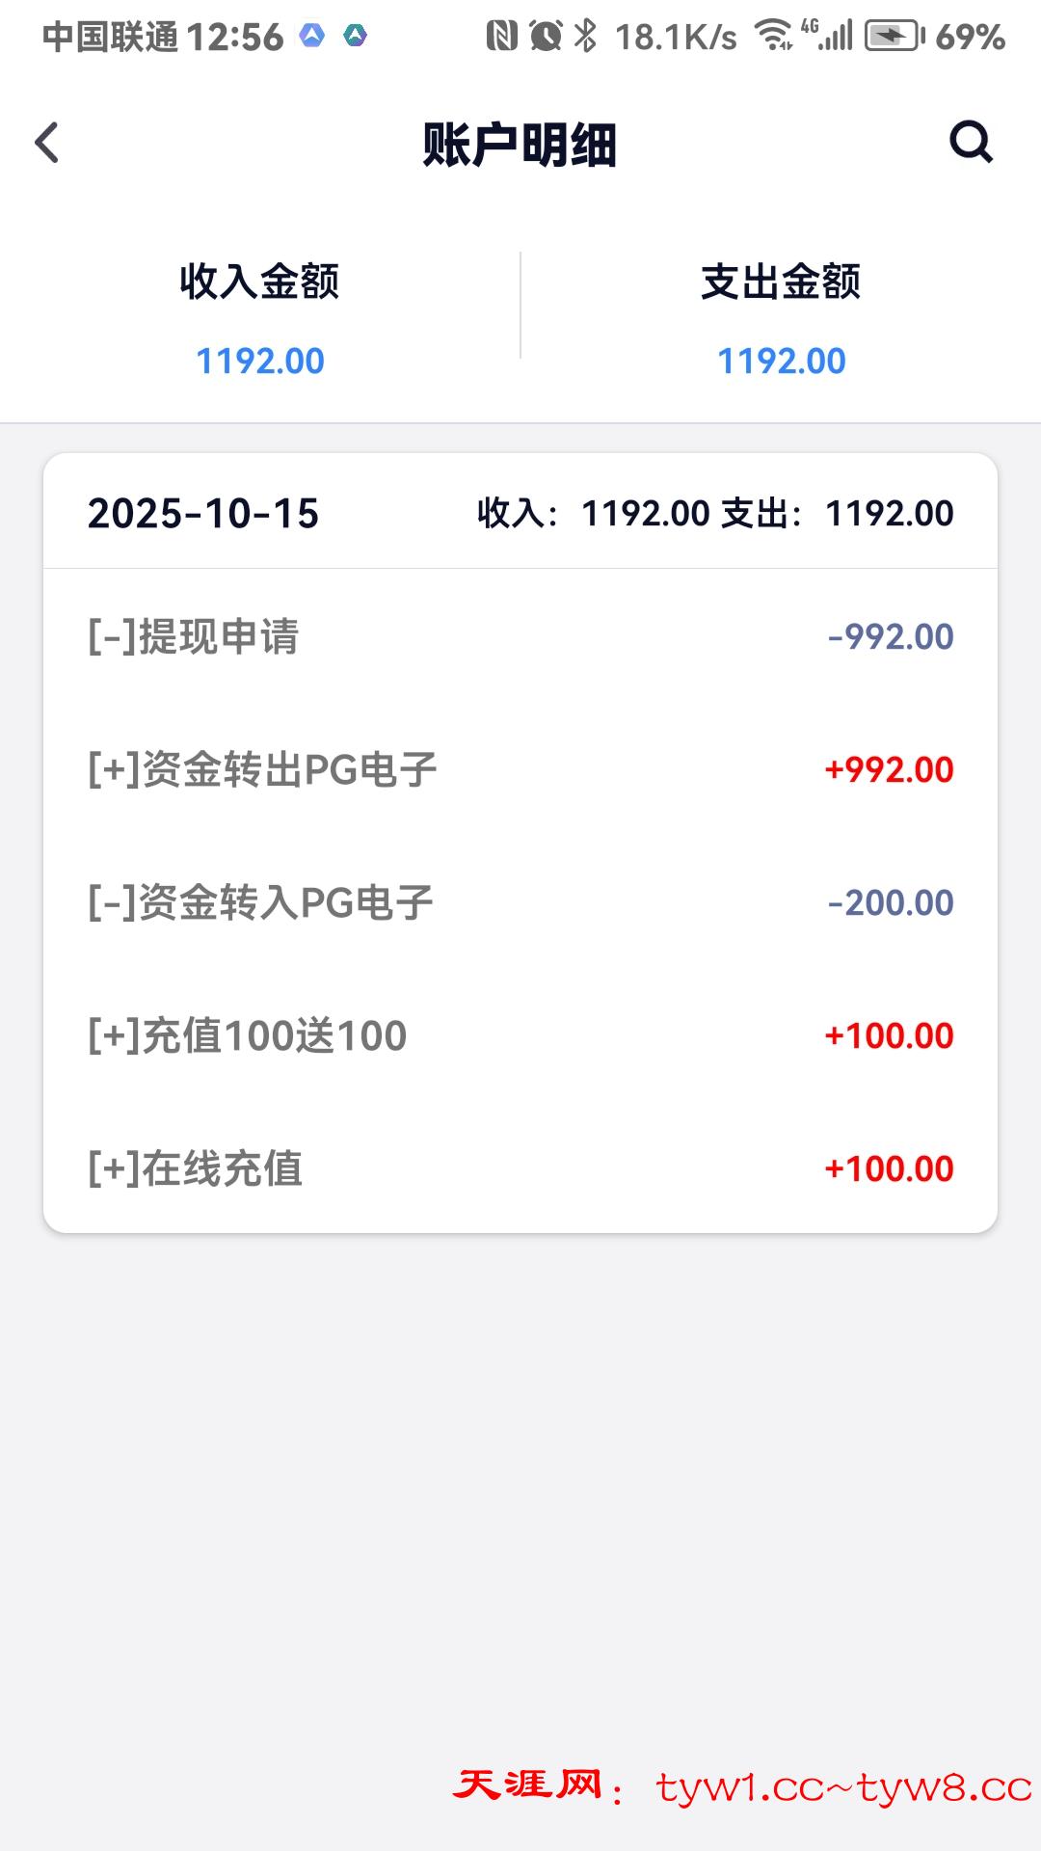Tap the battery indicator icon

[x=893, y=37]
